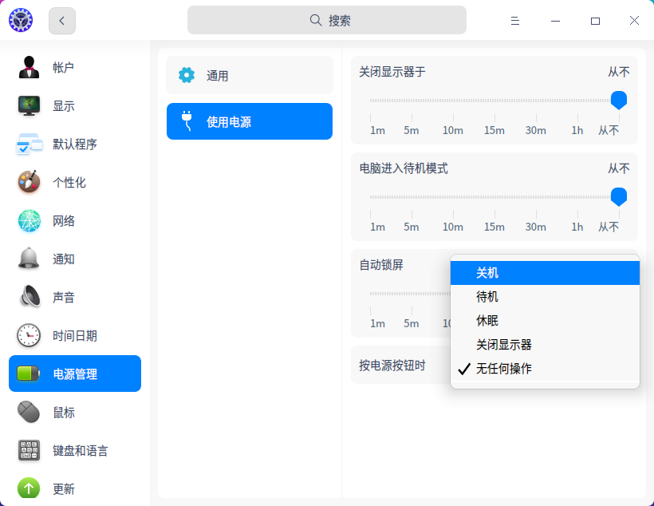Open the hamburger menu at top right
The image size is (654, 506).
point(515,21)
